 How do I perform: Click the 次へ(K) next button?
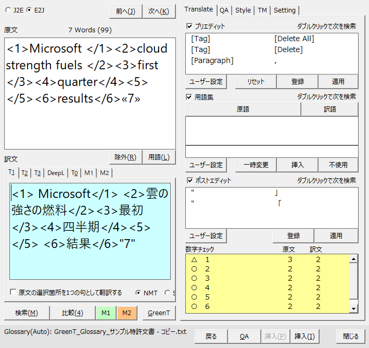(x=159, y=11)
